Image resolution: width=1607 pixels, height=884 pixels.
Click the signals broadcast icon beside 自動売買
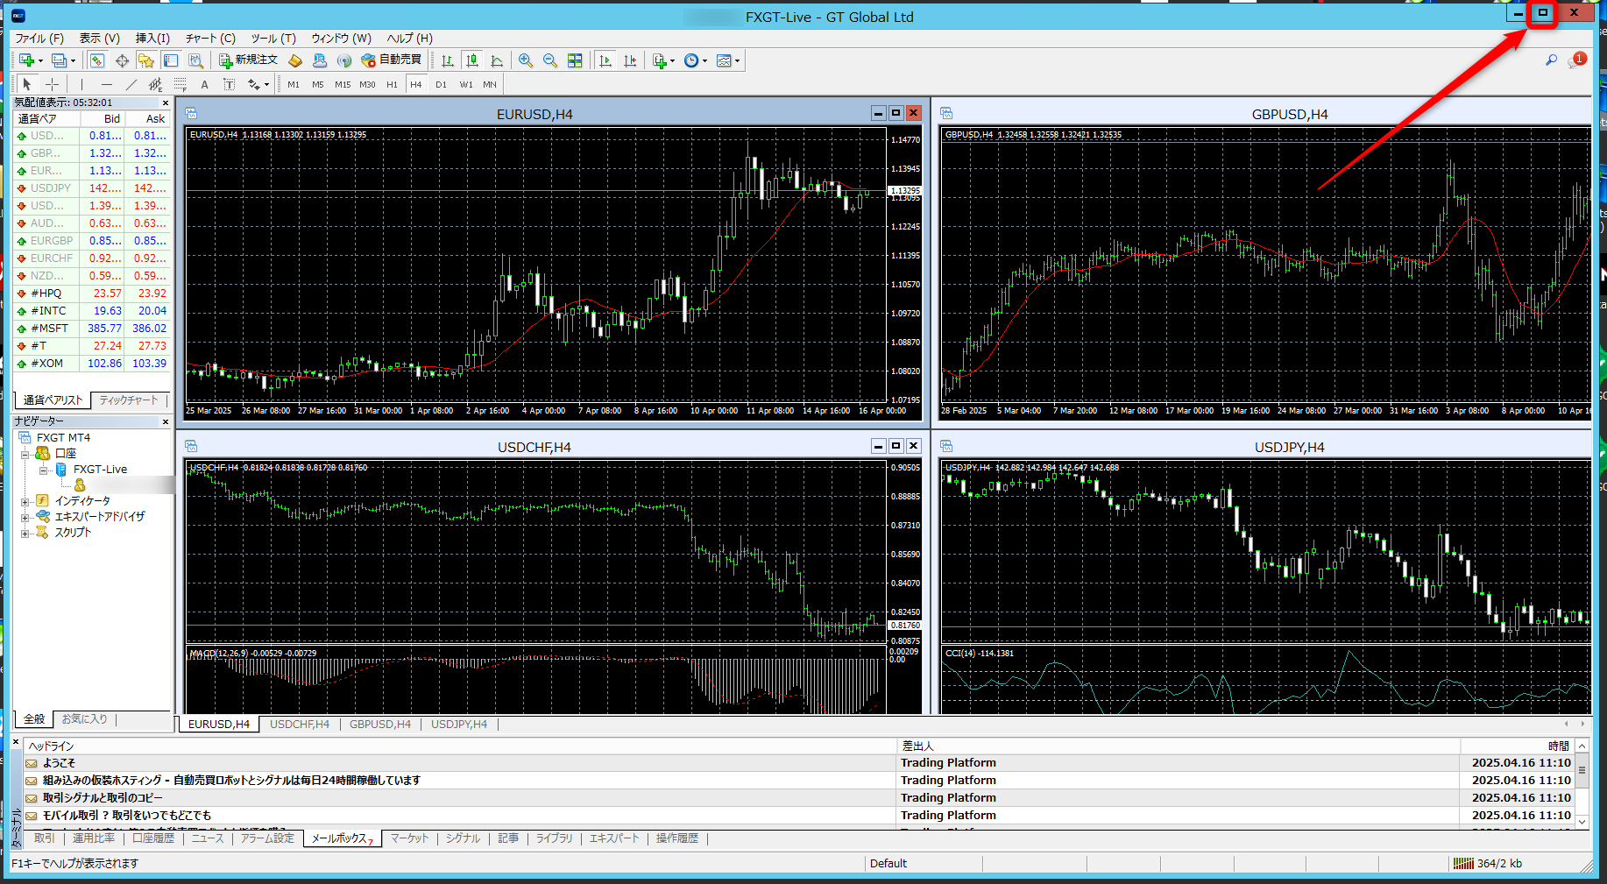[x=344, y=60]
